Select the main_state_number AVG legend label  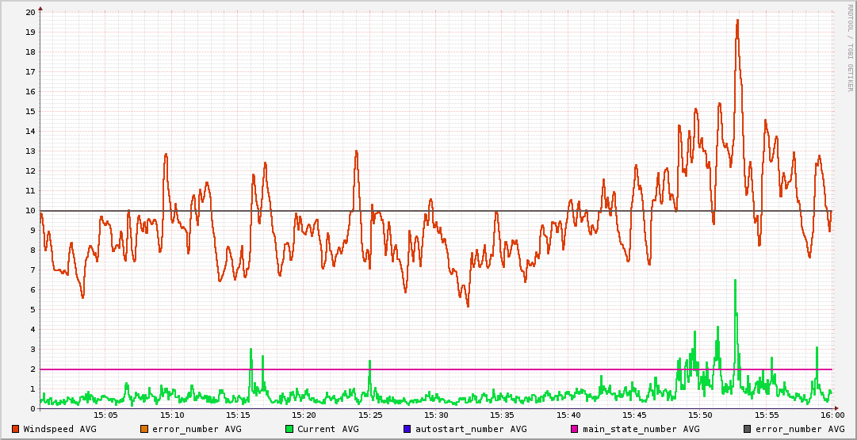coord(641,429)
